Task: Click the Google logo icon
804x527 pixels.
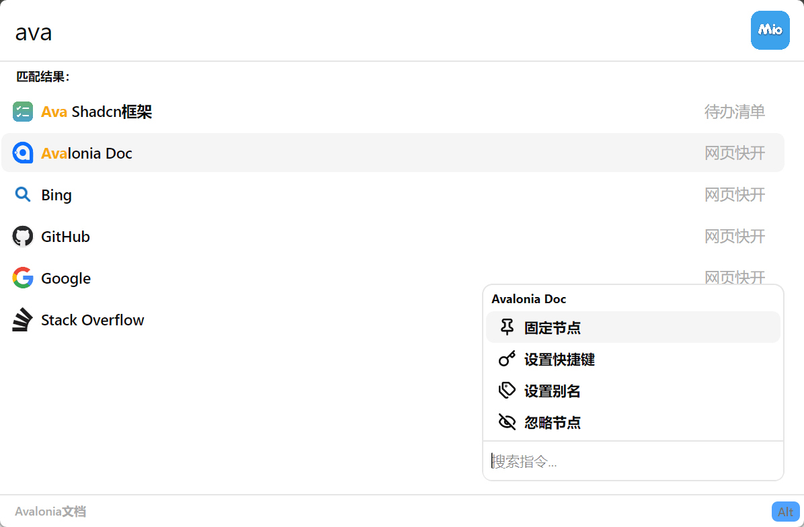Action: tap(23, 278)
